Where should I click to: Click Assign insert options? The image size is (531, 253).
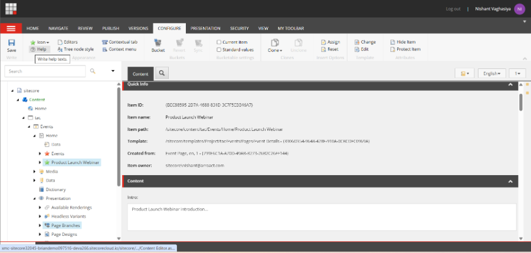click(x=330, y=42)
